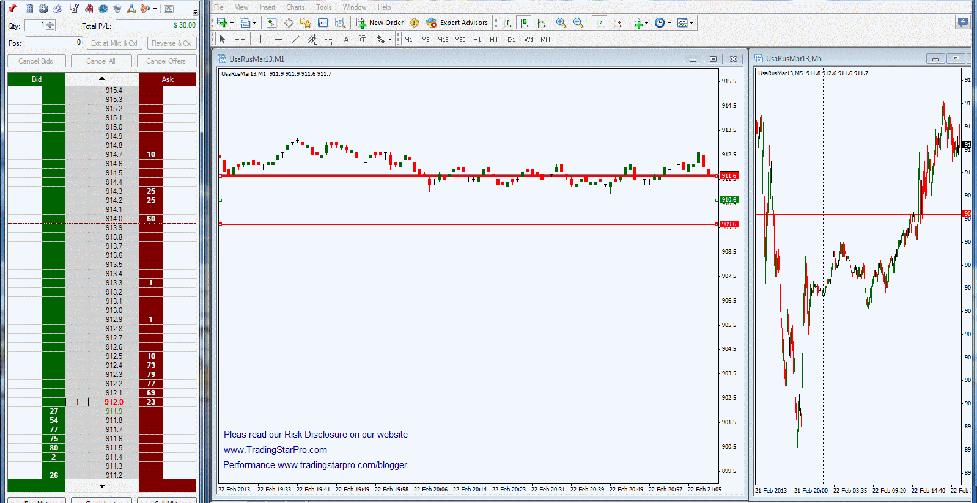Image resolution: width=977 pixels, height=503 pixels.
Task: Switch to line chart display
Action: (541, 23)
